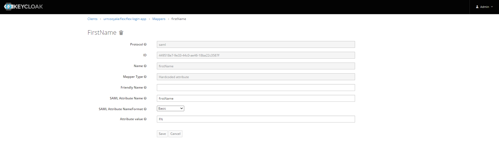Click help icon next to Protocol
This screenshot has height=148, width=499.
tap(145, 44)
